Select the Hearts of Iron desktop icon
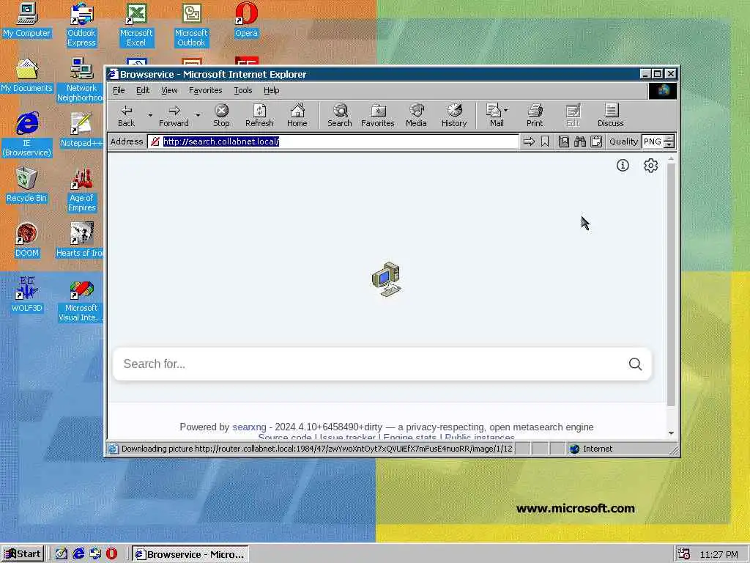Viewport: 750px width, 563px height. [x=81, y=240]
